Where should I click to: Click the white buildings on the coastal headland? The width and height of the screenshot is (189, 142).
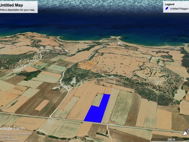(x=120, y=43)
